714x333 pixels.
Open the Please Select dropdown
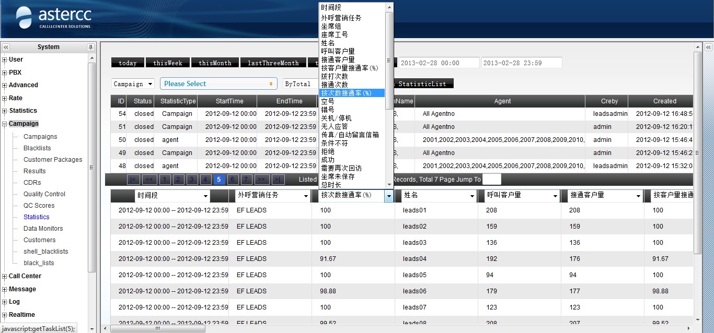[x=218, y=84]
